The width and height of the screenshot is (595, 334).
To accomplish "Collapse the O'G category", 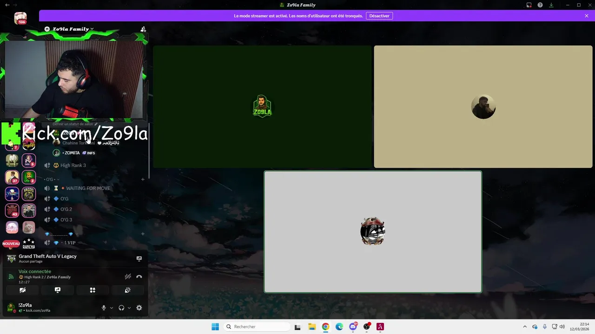I will (x=52, y=179).
